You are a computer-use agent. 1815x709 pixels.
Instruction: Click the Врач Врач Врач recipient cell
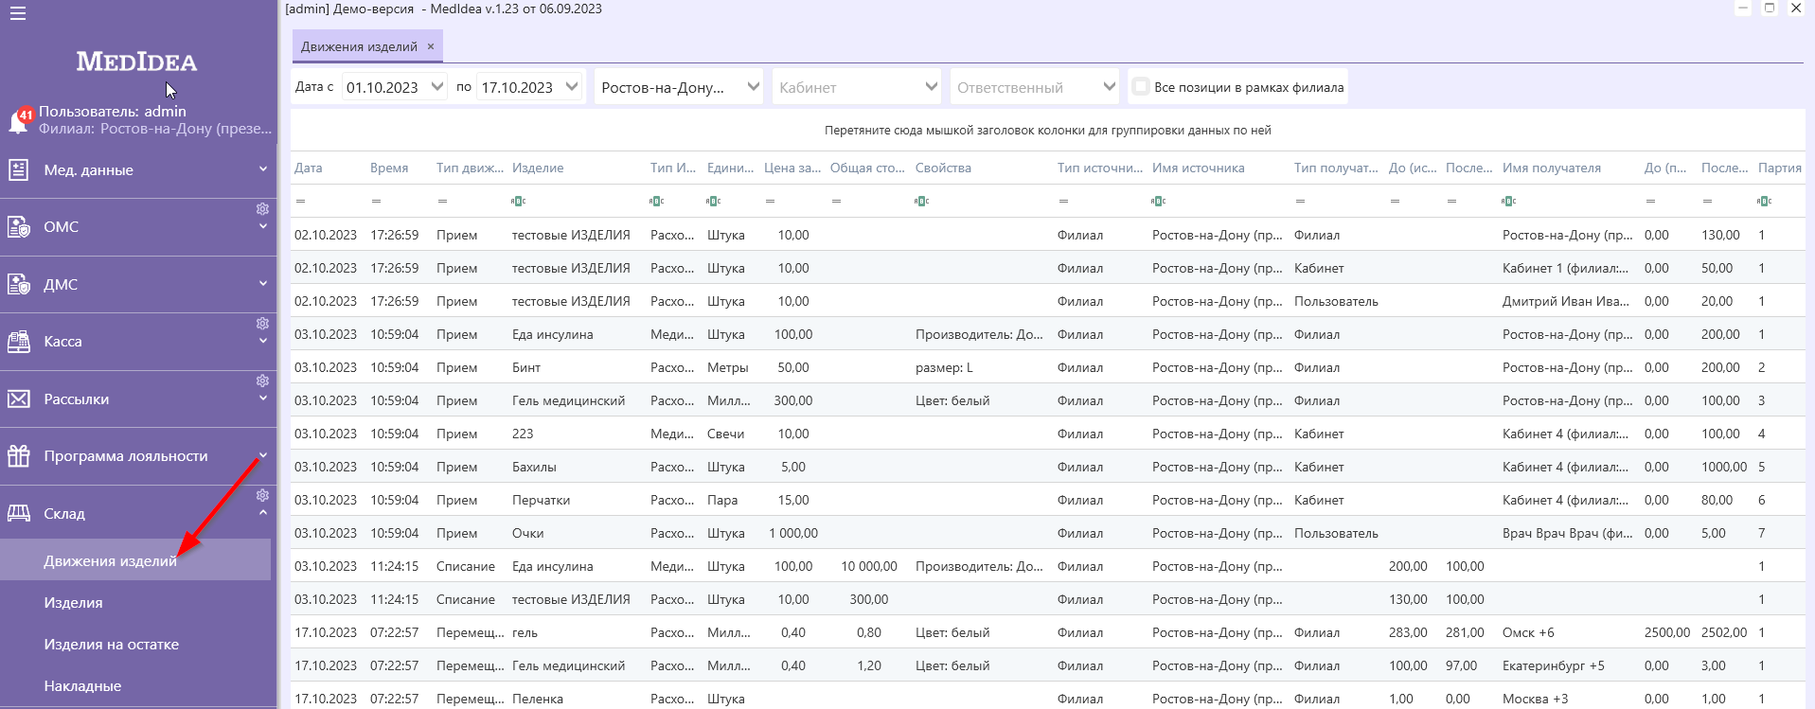(1567, 533)
